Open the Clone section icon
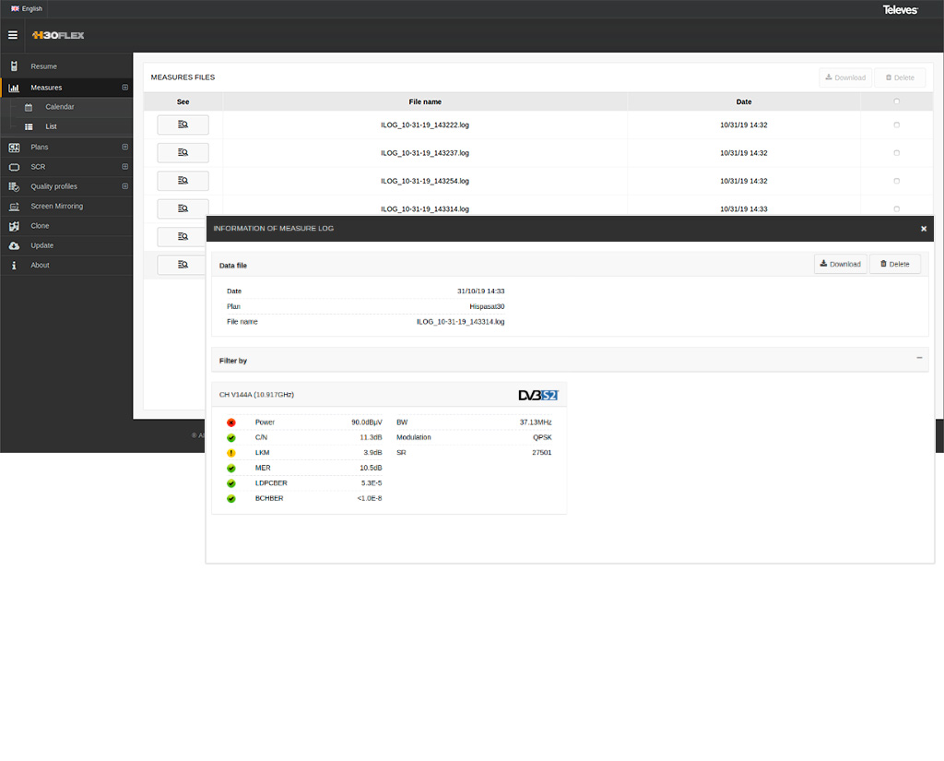The image size is (944, 761). point(14,226)
